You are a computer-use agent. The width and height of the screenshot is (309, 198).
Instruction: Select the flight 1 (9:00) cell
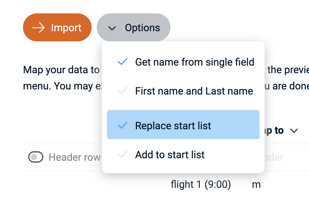click(x=200, y=184)
